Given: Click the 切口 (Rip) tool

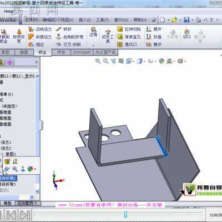Looking at the screenshot, I should click(186, 34).
